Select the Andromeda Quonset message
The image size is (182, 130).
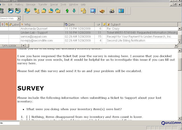point(34,29)
